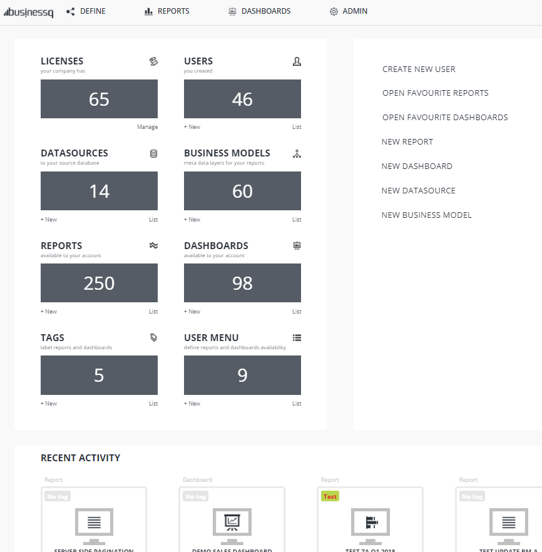Click the Reports bar chart icon in navbar

click(x=148, y=12)
